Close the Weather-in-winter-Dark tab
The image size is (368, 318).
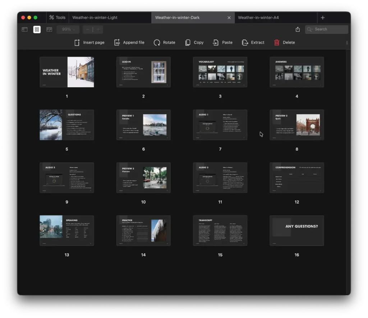coord(229,18)
